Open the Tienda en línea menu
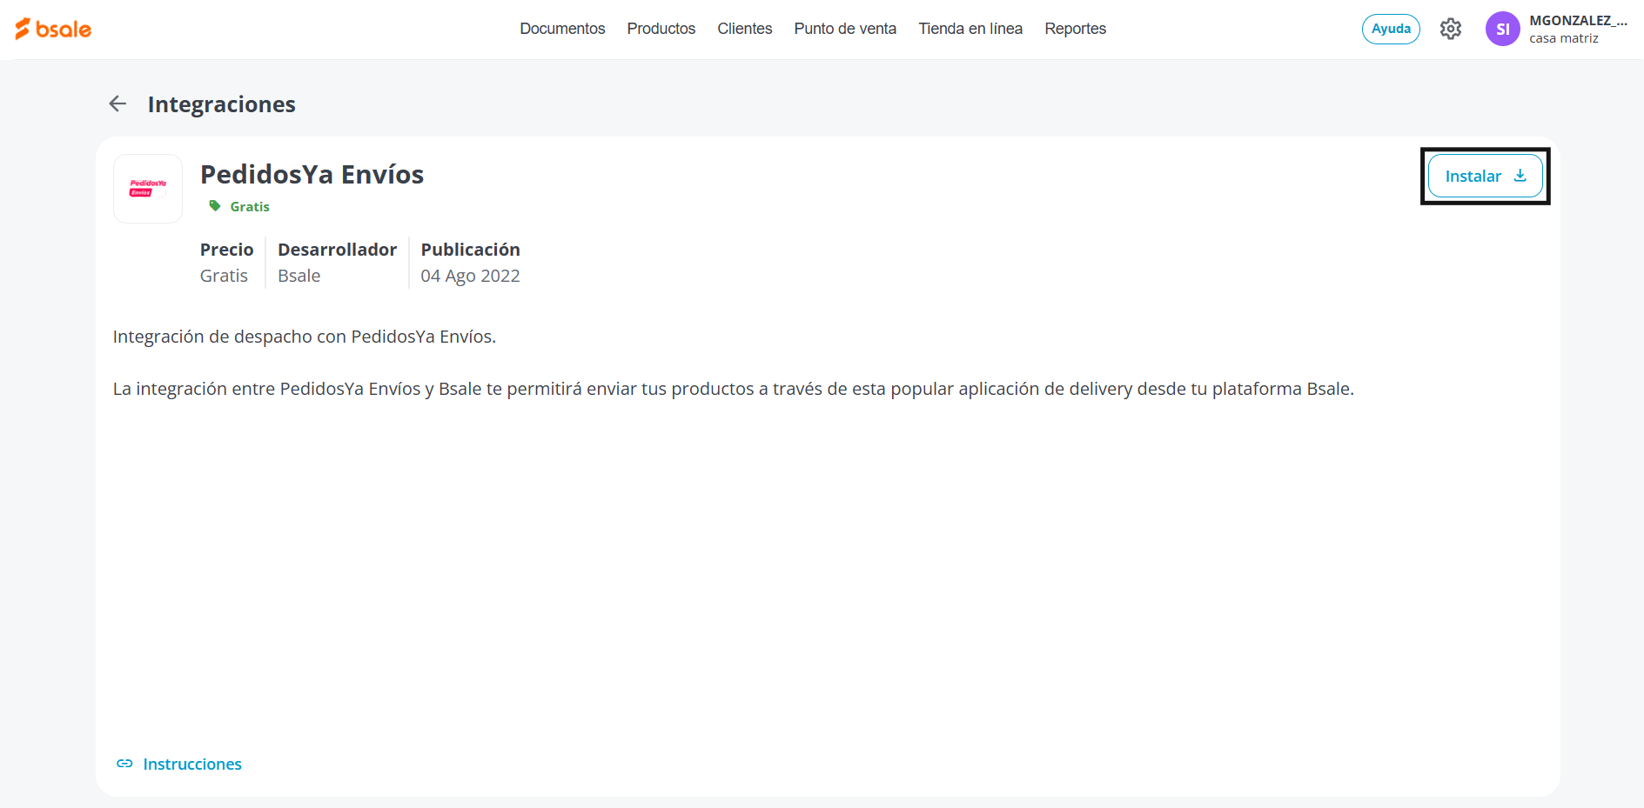This screenshot has height=808, width=1644. [x=970, y=29]
